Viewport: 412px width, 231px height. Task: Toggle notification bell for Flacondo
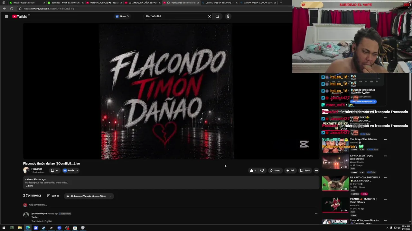point(52,170)
